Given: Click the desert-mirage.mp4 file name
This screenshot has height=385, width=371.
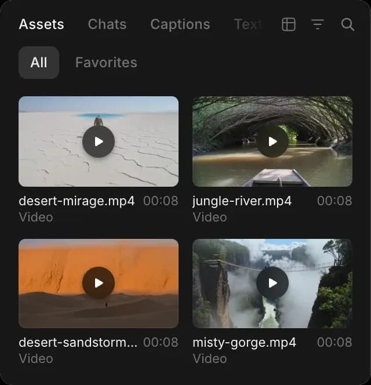Looking at the screenshot, I should [x=77, y=201].
